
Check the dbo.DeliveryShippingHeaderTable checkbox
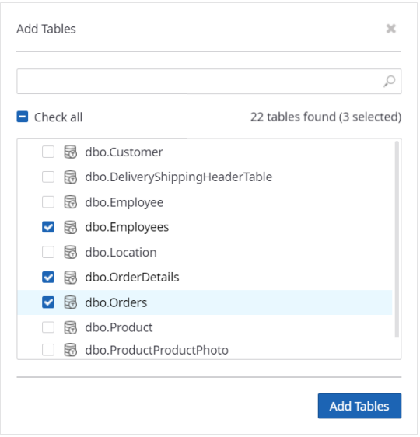click(48, 177)
